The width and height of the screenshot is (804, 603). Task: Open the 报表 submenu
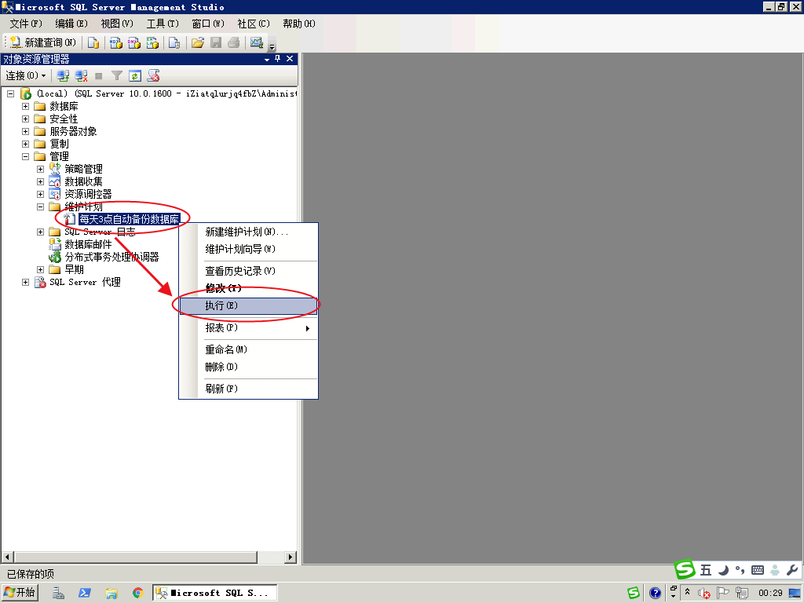coord(248,327)
